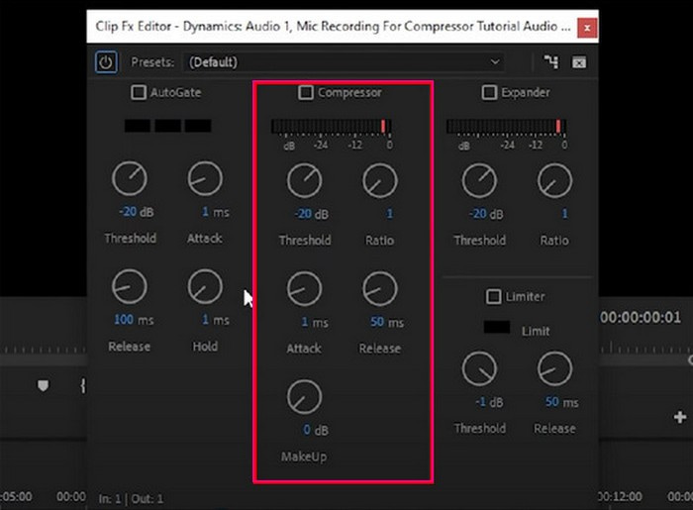Click the Compressor gain reduction meter
This screenshot has height=510, width=693.
[x=331, y=127]
